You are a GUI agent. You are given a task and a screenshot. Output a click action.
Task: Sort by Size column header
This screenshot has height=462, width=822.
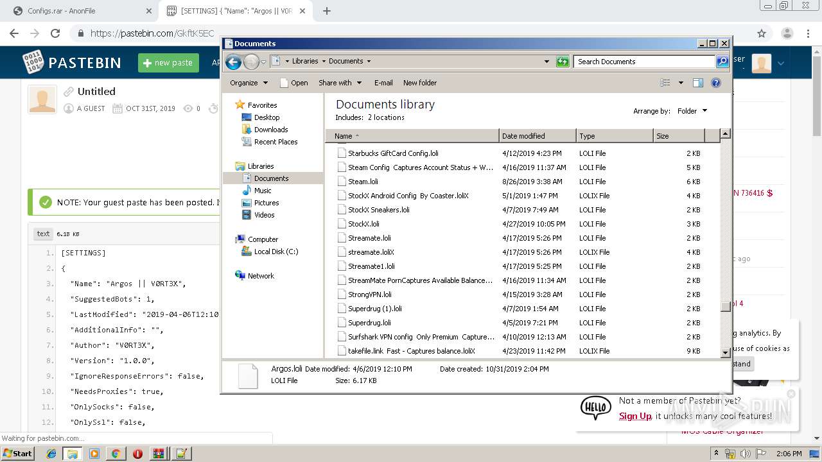click(x=679, y=136)
